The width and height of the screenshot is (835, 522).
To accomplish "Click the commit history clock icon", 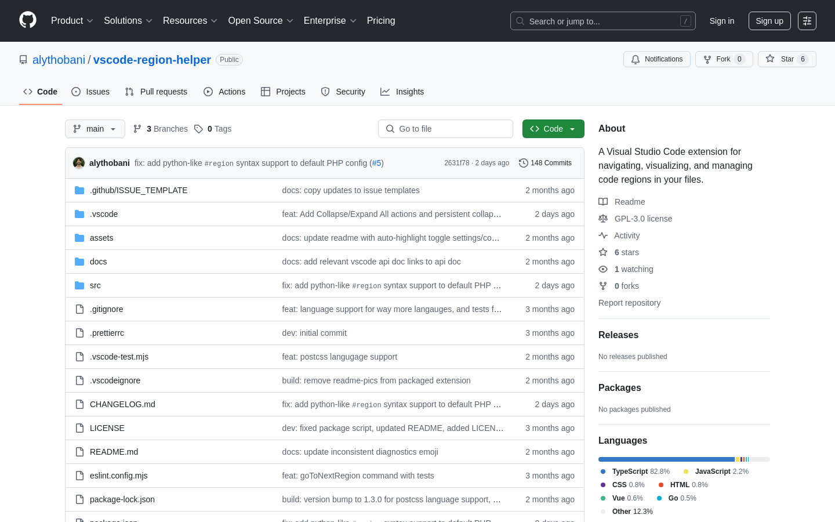I will pyautogui.click(x=523, y=163).
